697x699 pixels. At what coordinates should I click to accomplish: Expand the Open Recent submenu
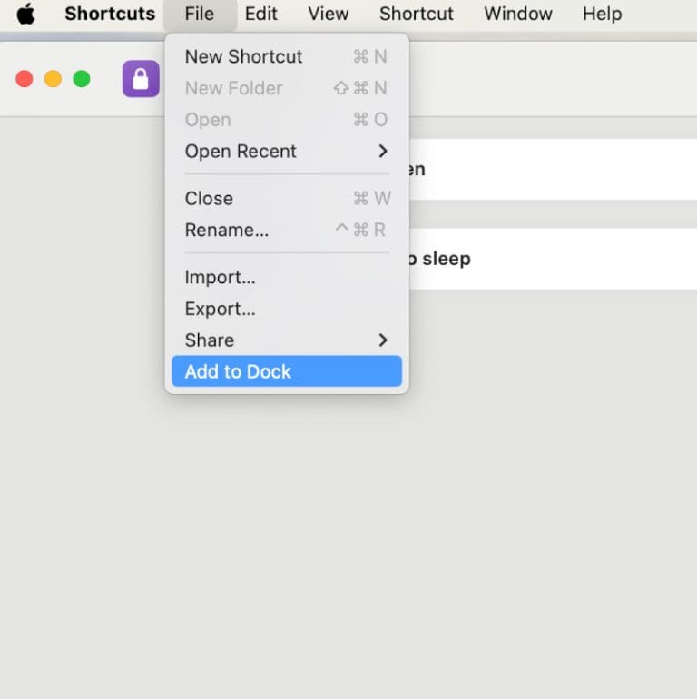(x=287, y=151)
